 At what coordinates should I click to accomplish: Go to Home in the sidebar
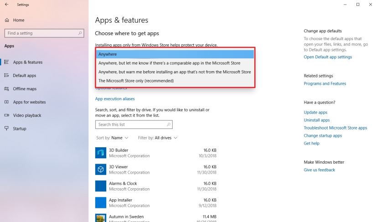[x=19, y=20]
